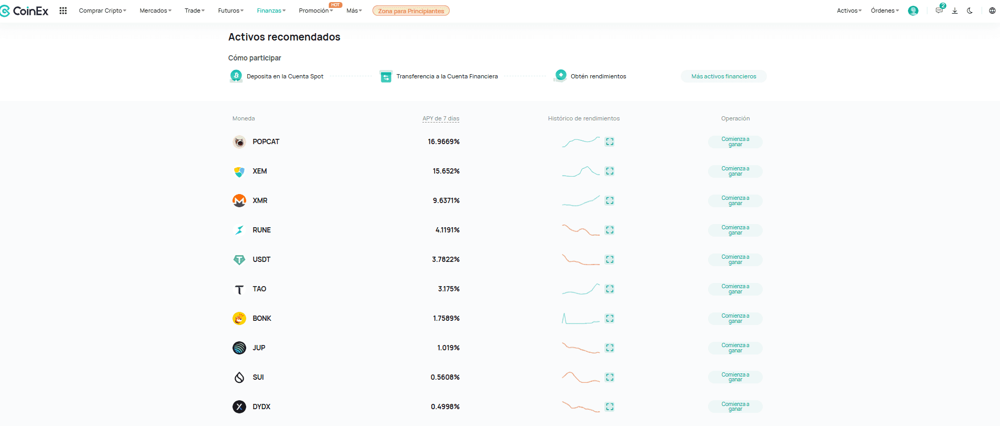Click POPCAT yield sparkline chart
This screenshot has width=1000, height=426.
point(581,141)
